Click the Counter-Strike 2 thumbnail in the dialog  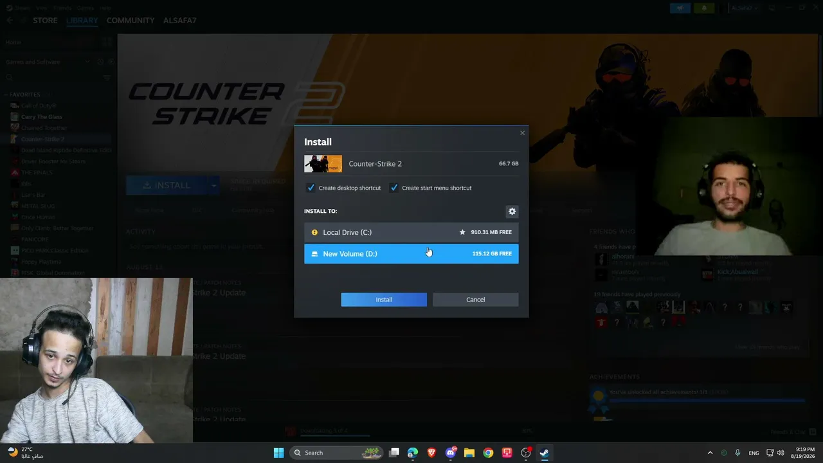pos(323,163)
